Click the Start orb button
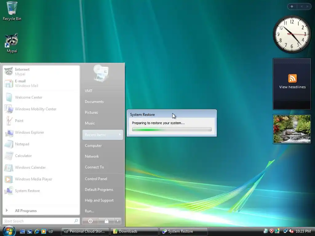315x236 pixels. coord(9,231)
